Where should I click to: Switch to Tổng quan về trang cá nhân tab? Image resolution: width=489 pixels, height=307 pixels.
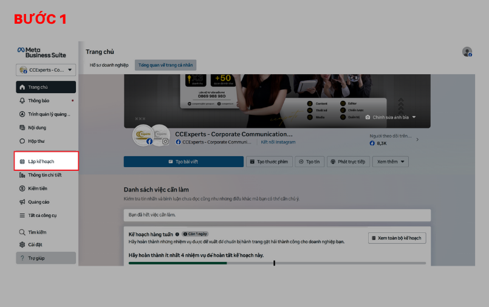(166, 64)
